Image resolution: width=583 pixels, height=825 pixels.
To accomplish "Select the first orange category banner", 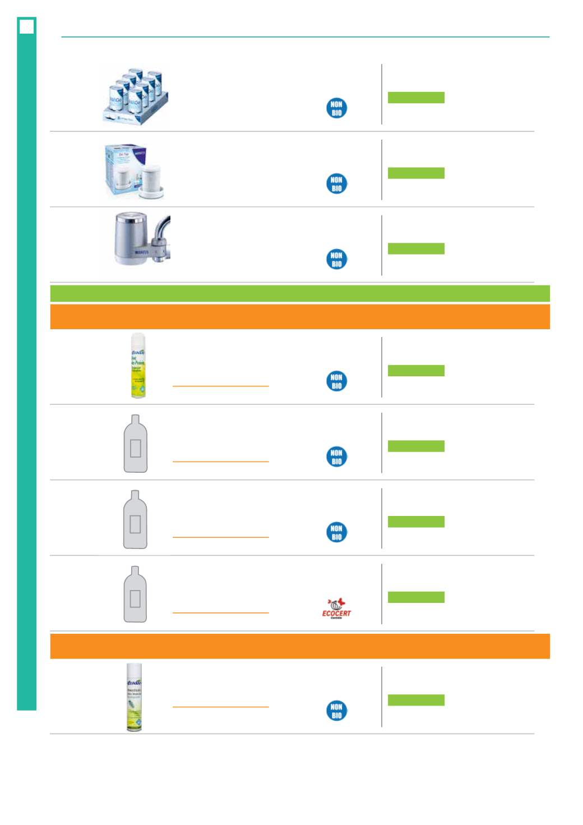I will (x=300, y=317).
